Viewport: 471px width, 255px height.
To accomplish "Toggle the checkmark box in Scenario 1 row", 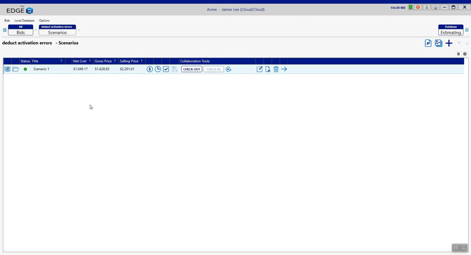I will (x=166, y=69).
